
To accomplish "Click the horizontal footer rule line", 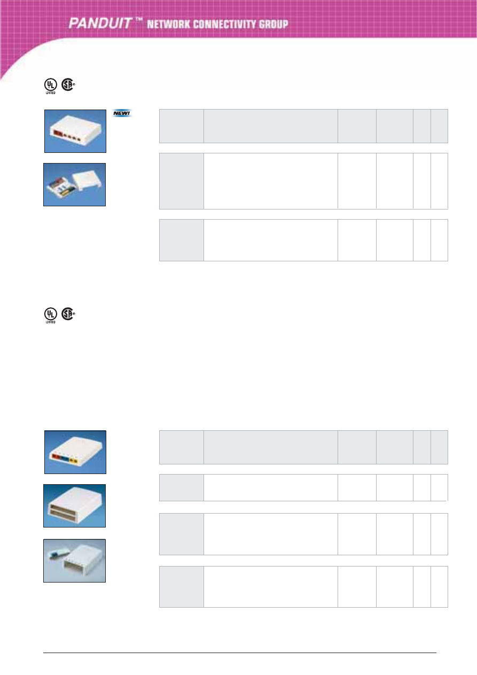I will click(x=240, y=653).
